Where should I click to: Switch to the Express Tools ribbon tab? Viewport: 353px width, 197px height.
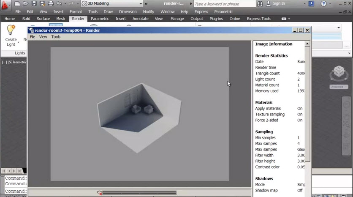click(x=259, y=19)
